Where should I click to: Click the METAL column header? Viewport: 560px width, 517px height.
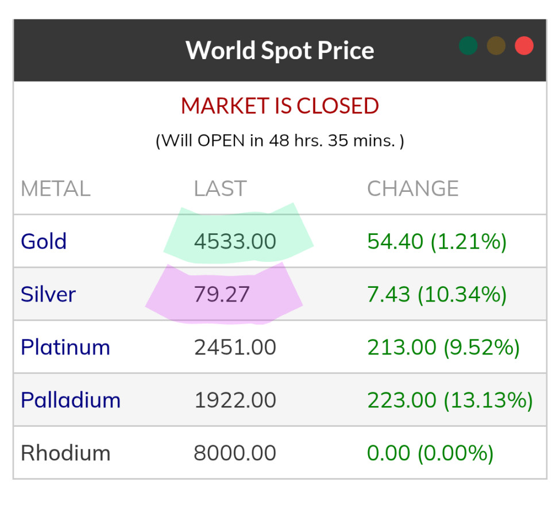(56, 189)
